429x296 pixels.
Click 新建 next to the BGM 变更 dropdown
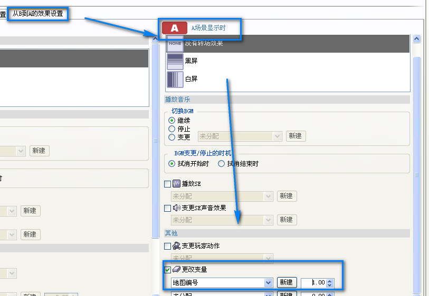click(x=295, y=136)
